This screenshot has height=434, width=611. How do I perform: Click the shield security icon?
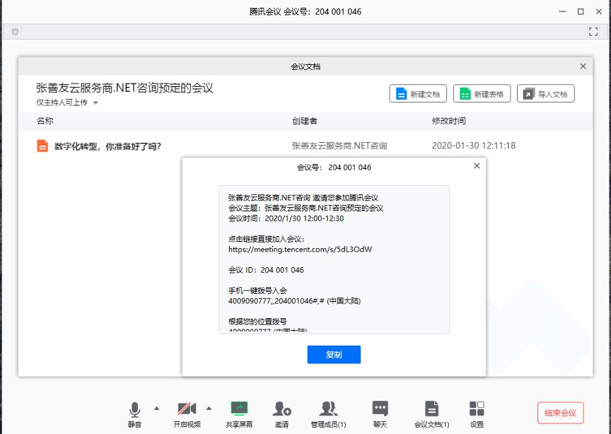pyautogui.click(x=15, y=32)
